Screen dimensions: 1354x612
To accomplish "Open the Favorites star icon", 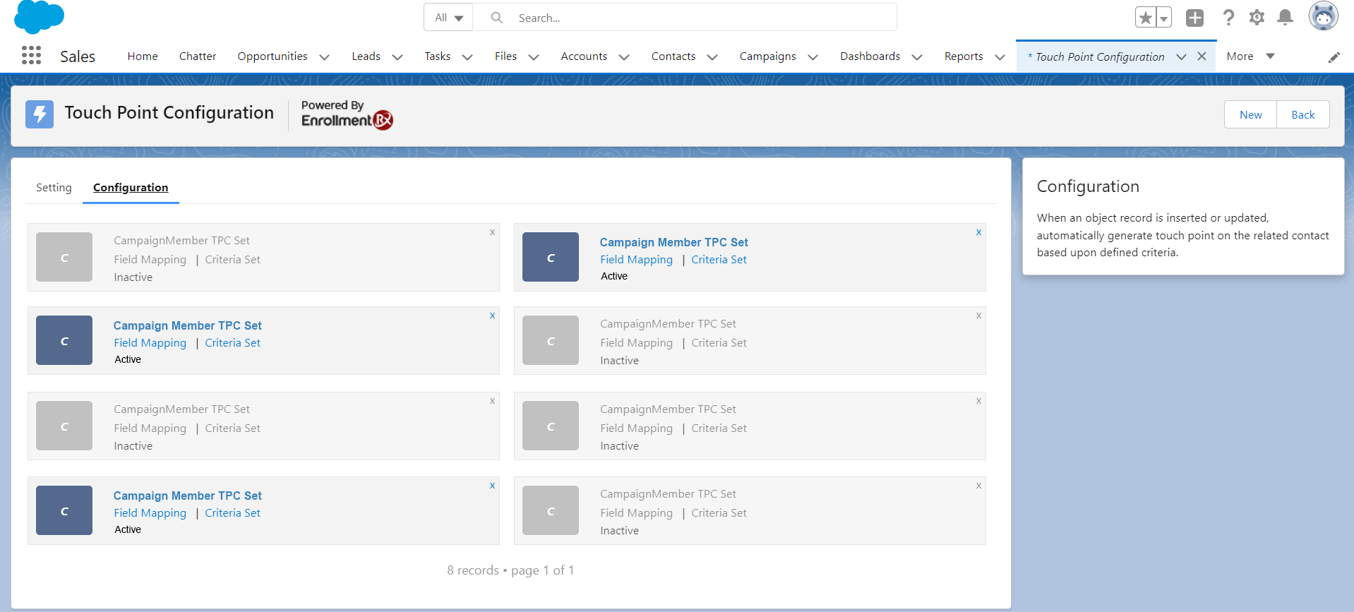I will [1145, 18].
